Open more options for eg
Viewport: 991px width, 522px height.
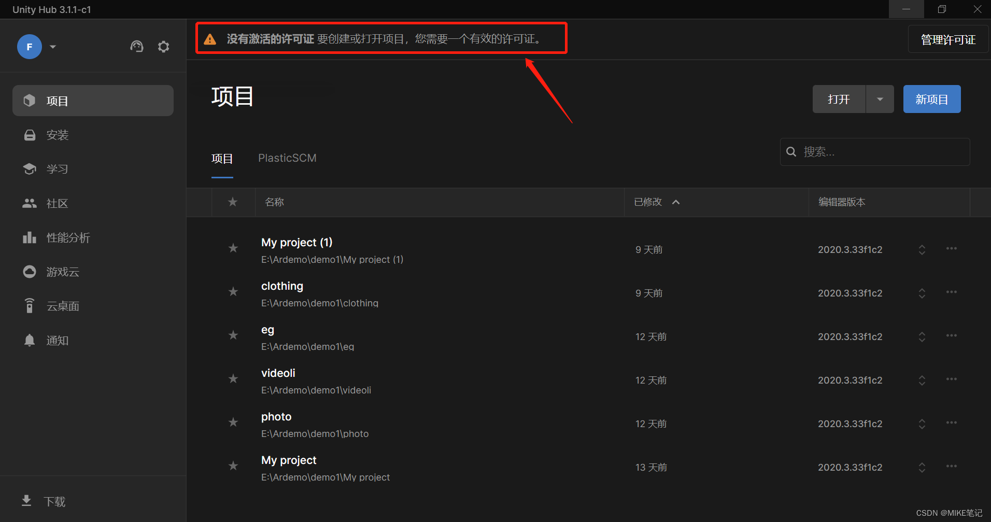pyautogui.click(x=952, y=336)
